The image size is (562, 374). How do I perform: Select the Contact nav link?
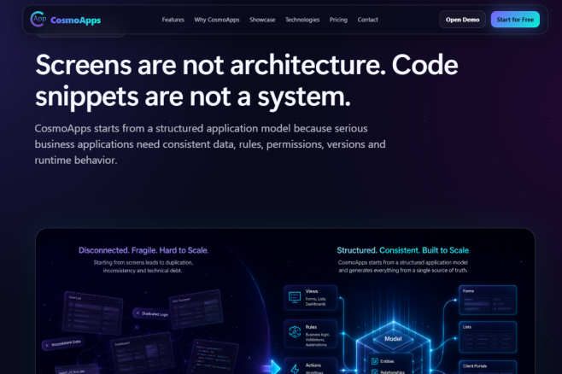point(368,20)
